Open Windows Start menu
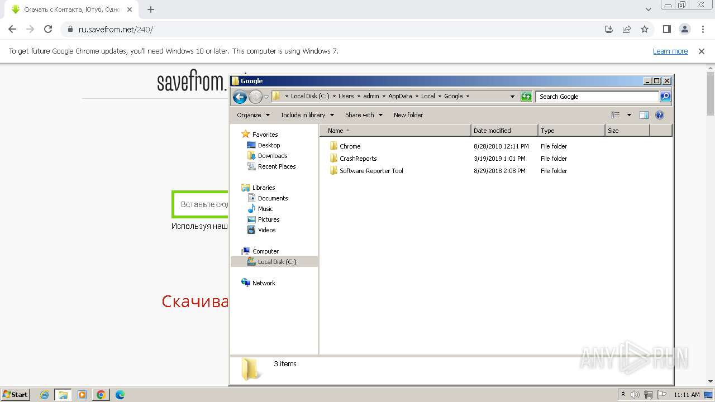The image size is (715, 402). (15, 395)
